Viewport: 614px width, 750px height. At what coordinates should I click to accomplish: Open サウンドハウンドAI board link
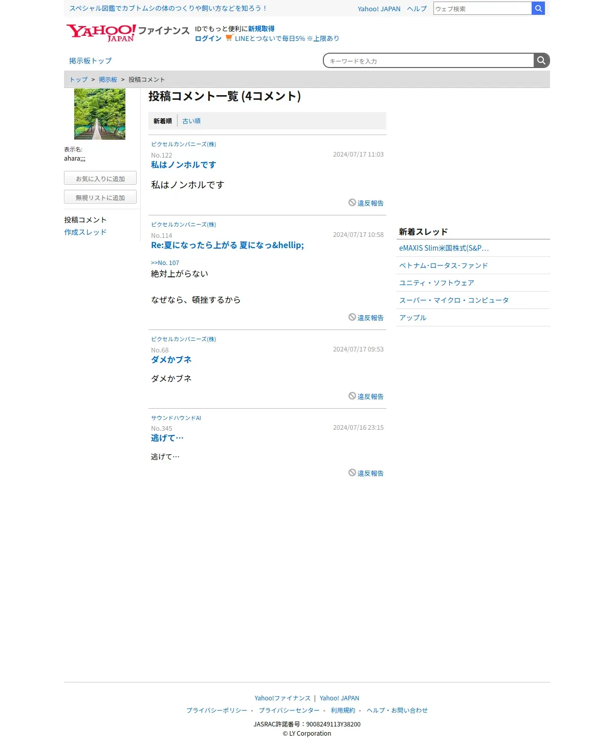coord(176,418)
